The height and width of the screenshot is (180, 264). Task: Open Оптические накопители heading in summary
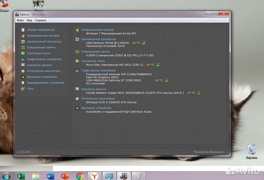tap(98, 99)
